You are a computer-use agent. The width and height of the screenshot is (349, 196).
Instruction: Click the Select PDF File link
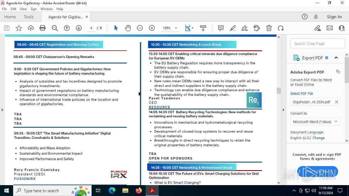tap(302, 93)
